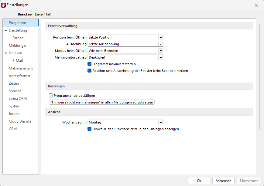This screenshot has height=186, width=264.
Task: Collapse the Darstellung tree node
Action: (x=6, y=30)
